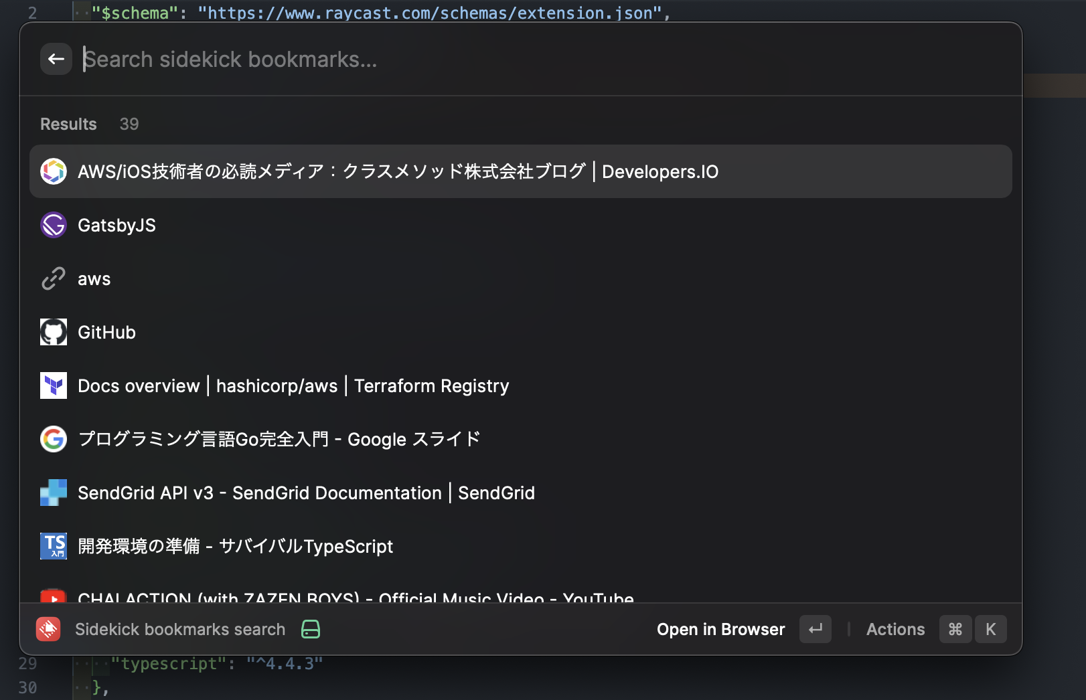Click the Terraform Registry logo icon
The height and width of the screenshot is (700, 1086).
(x=53, y=385)
